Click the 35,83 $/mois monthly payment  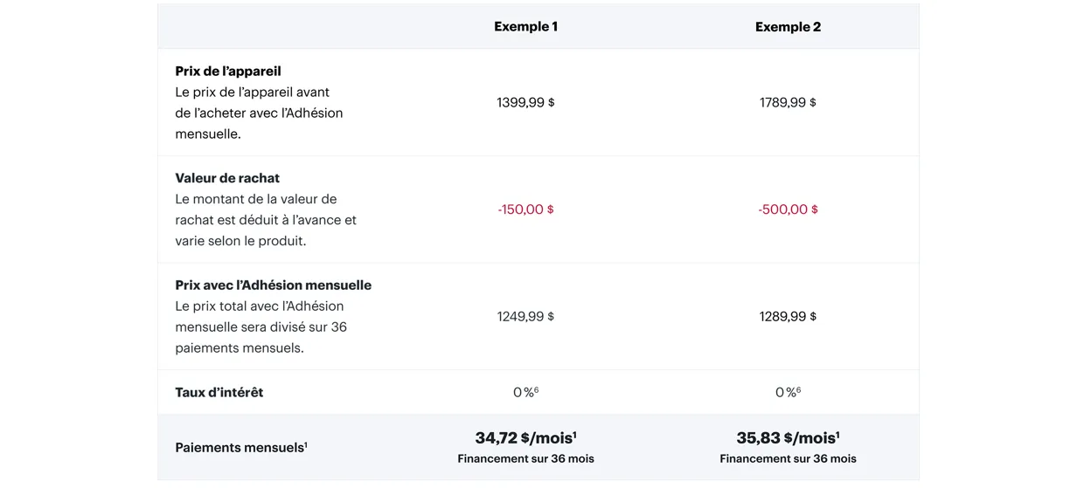coord(788,437)
